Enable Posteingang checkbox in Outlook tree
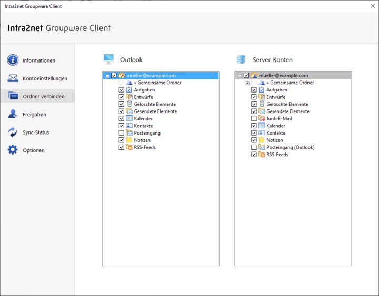This screenshot has width=379, height=296. [x=122, y=133]
